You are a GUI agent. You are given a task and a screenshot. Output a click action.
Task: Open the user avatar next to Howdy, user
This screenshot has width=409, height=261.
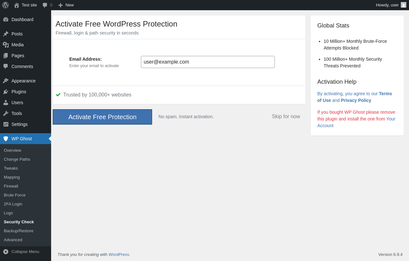coord(404,5)
